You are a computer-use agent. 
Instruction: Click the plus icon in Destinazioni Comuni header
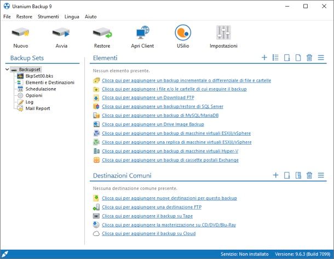coord(275,175)
